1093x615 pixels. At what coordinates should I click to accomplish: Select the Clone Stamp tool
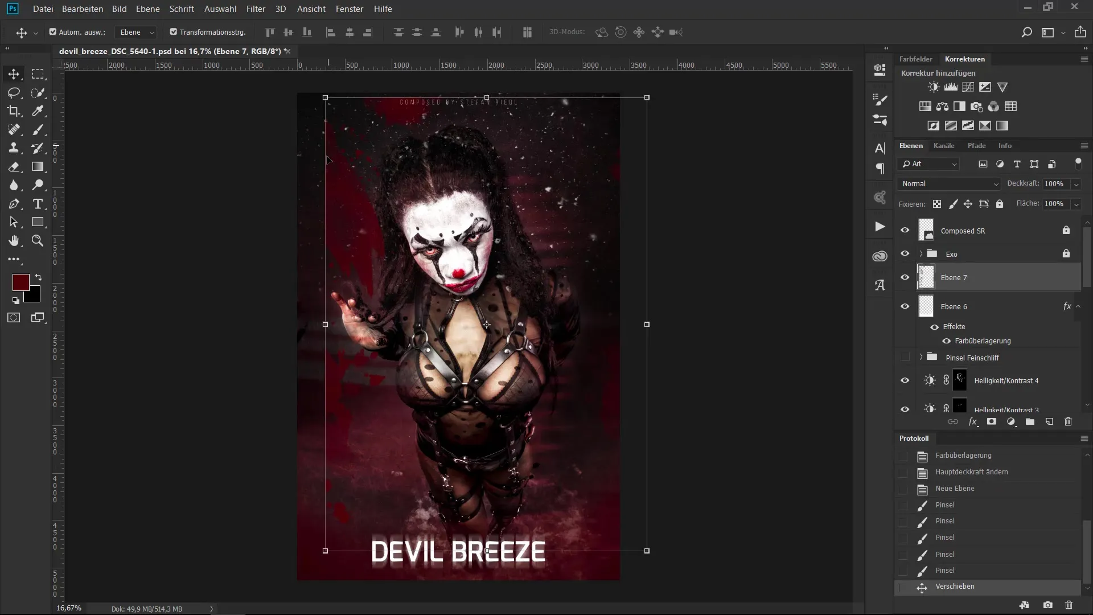click(x=14, y=148)
